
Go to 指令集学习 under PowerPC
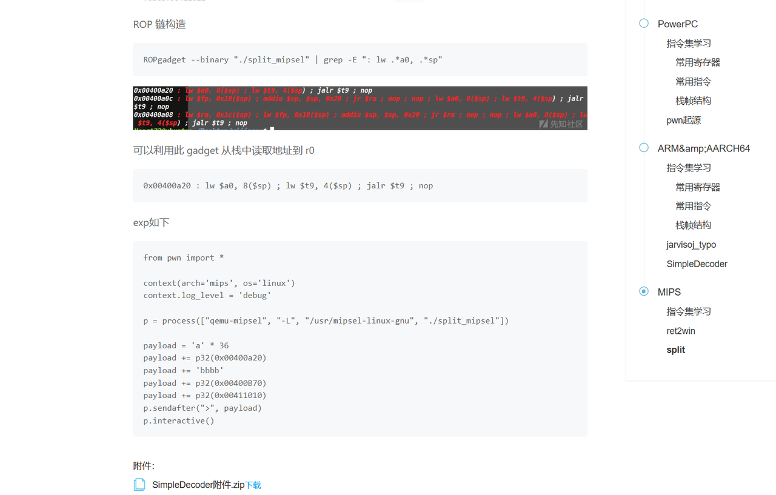(689, 44)
